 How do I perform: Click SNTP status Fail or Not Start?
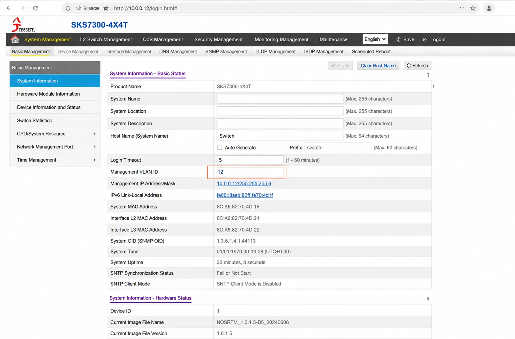[234, 273]
